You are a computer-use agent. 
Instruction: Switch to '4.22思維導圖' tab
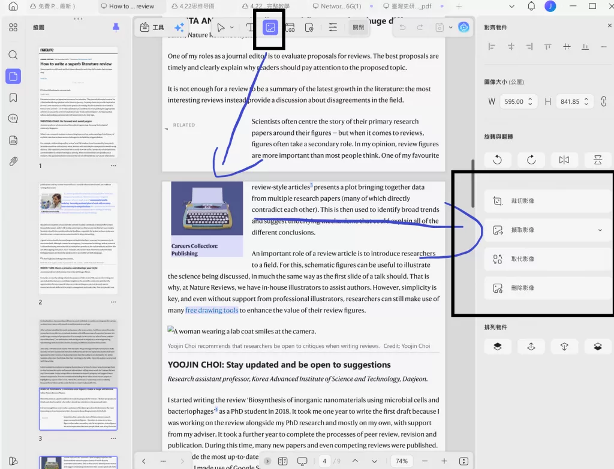tap(193, 6)
